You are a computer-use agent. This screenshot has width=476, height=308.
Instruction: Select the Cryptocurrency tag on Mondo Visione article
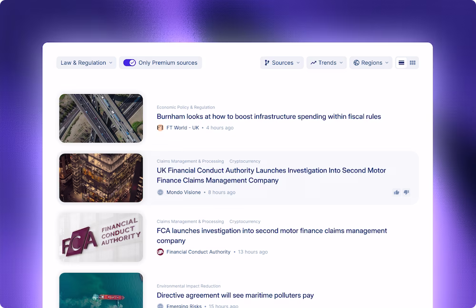(x=245, y=161)
